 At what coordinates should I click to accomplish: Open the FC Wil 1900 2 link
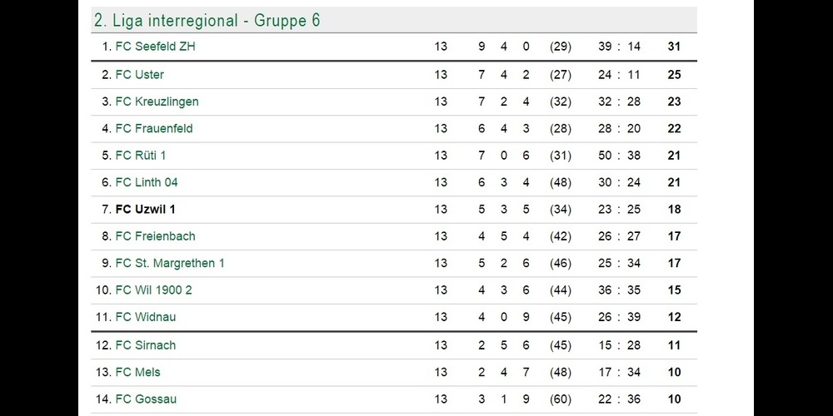[x=153, y=290]
